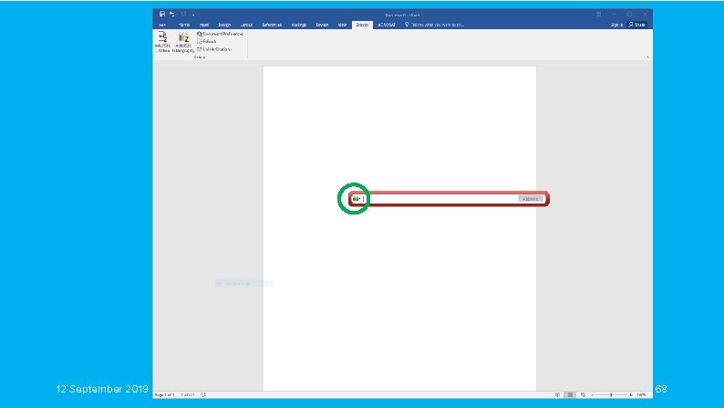The height and width of the screenshot is (408, 724).
Task: Click inside the Zotero quick format citation field
Action: click(x=440, y=199)
